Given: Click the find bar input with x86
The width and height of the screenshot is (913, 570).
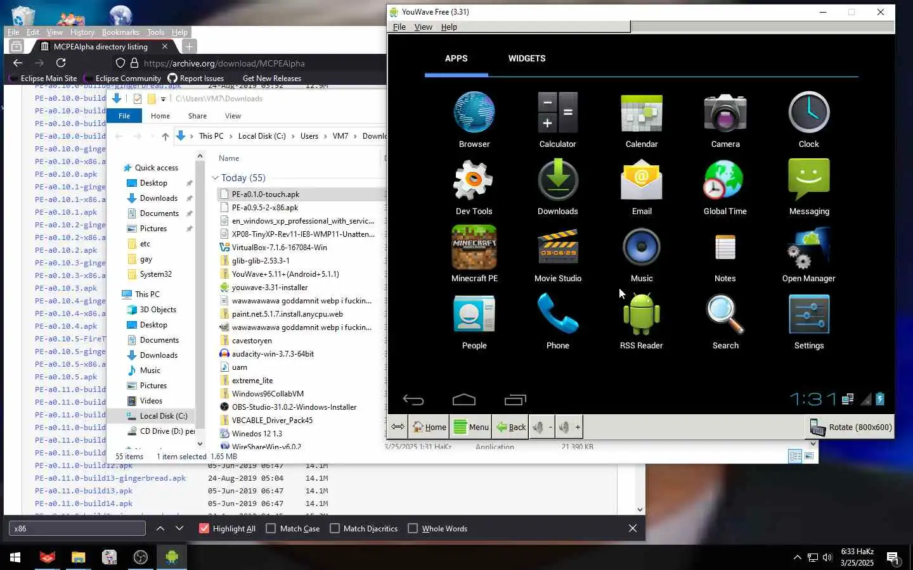Looking at the screenshot, I should (x=77, y=528).
